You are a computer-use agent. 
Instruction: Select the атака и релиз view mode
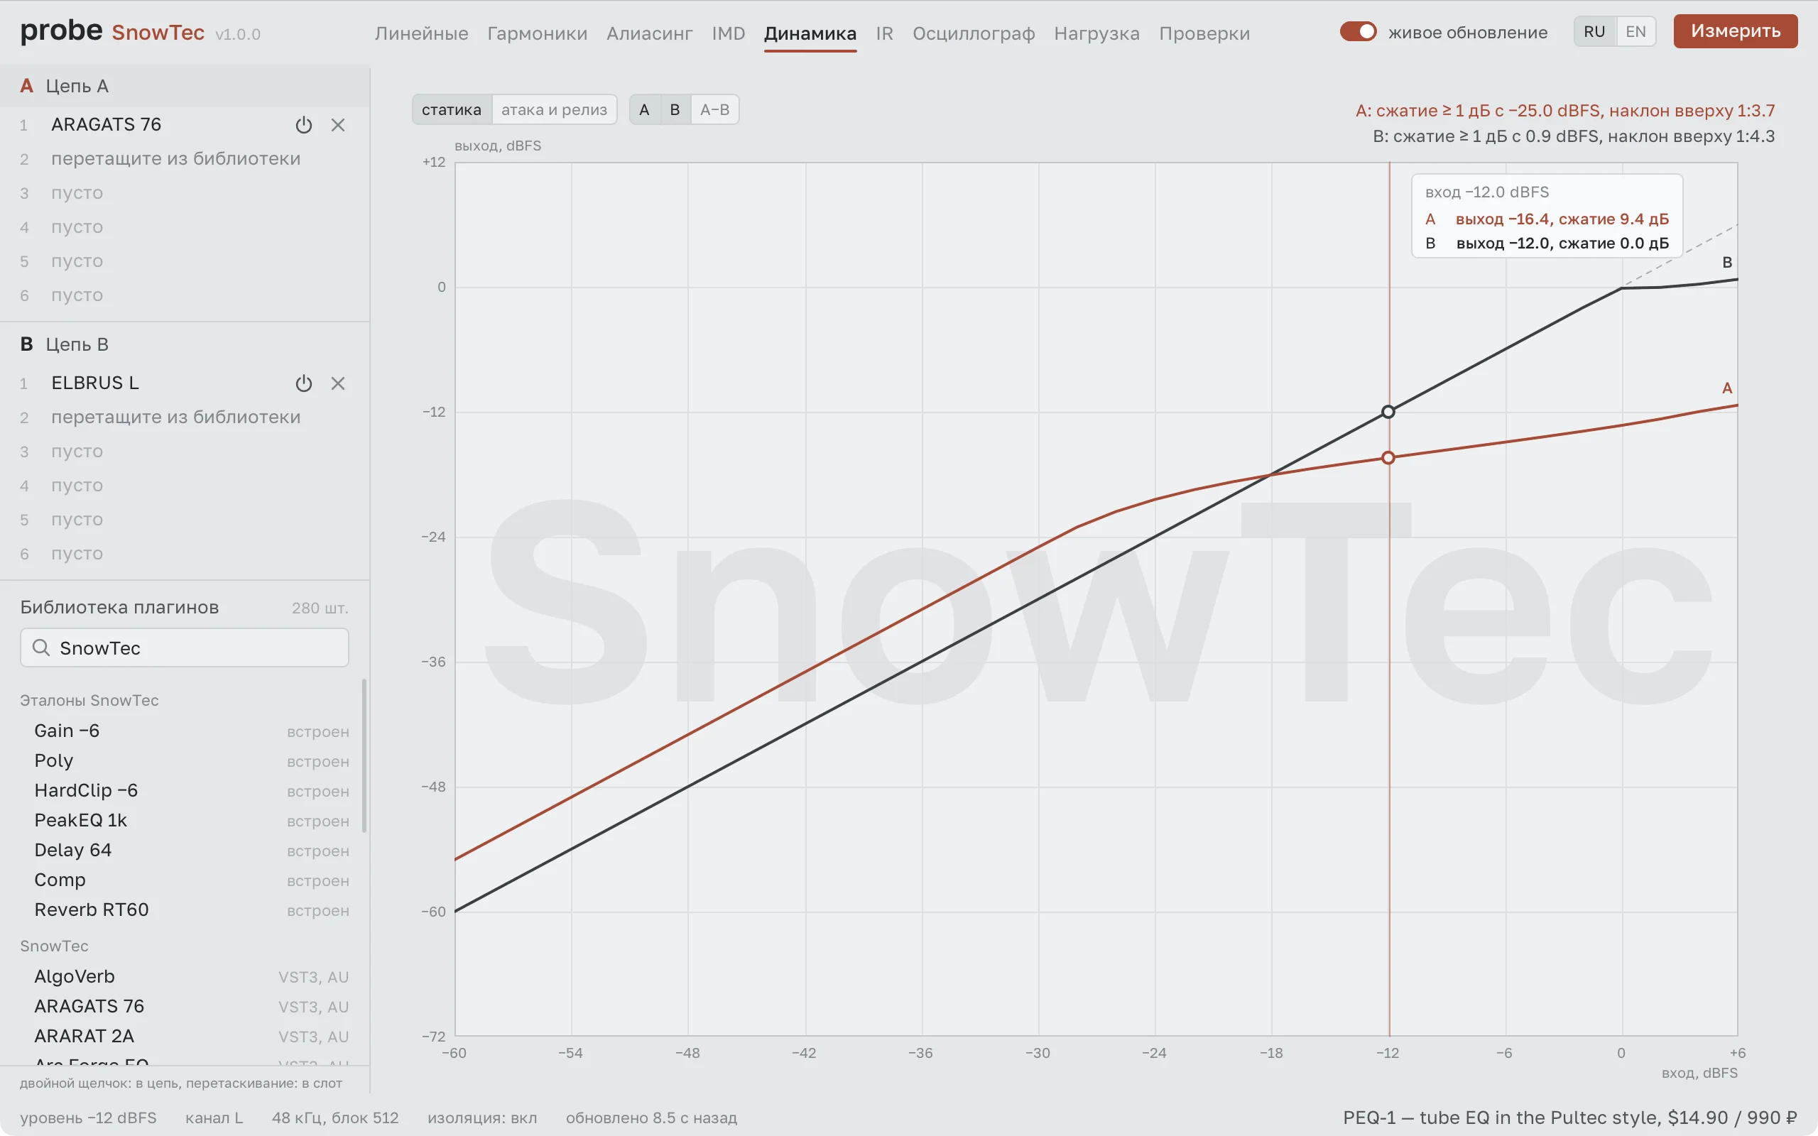coord(555,109)
